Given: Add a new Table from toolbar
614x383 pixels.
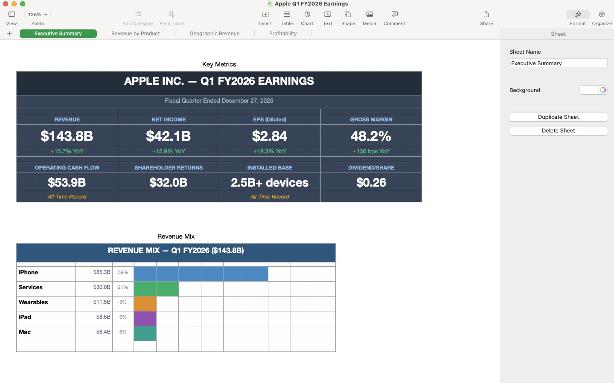Looking at the screenshot, I should tap(287, 14).
